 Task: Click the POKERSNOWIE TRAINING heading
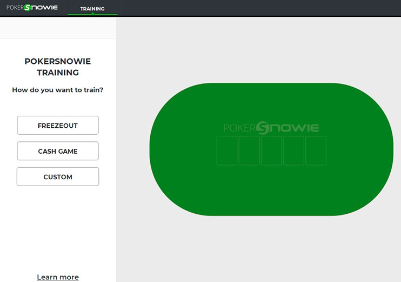coord(58,67)
